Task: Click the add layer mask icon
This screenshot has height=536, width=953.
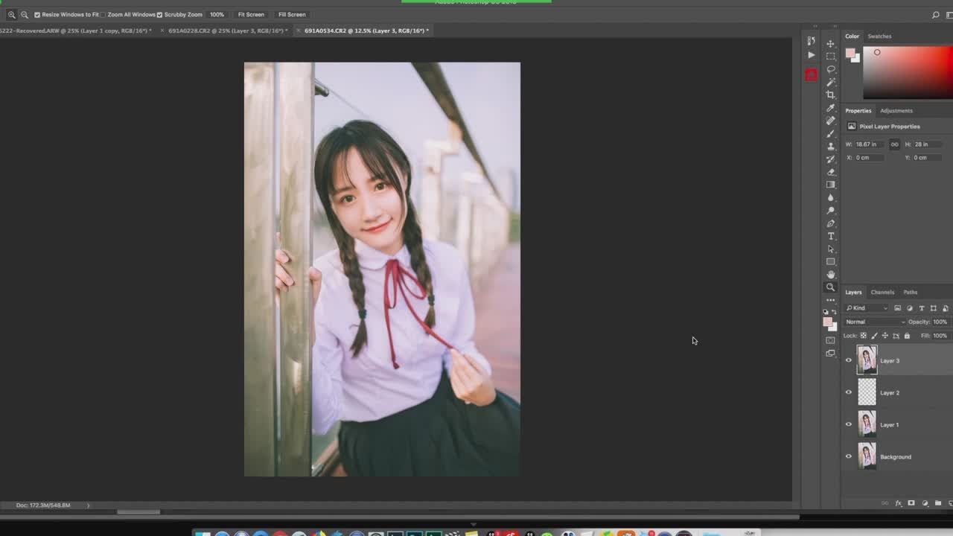Action: [x=911, y=503]
